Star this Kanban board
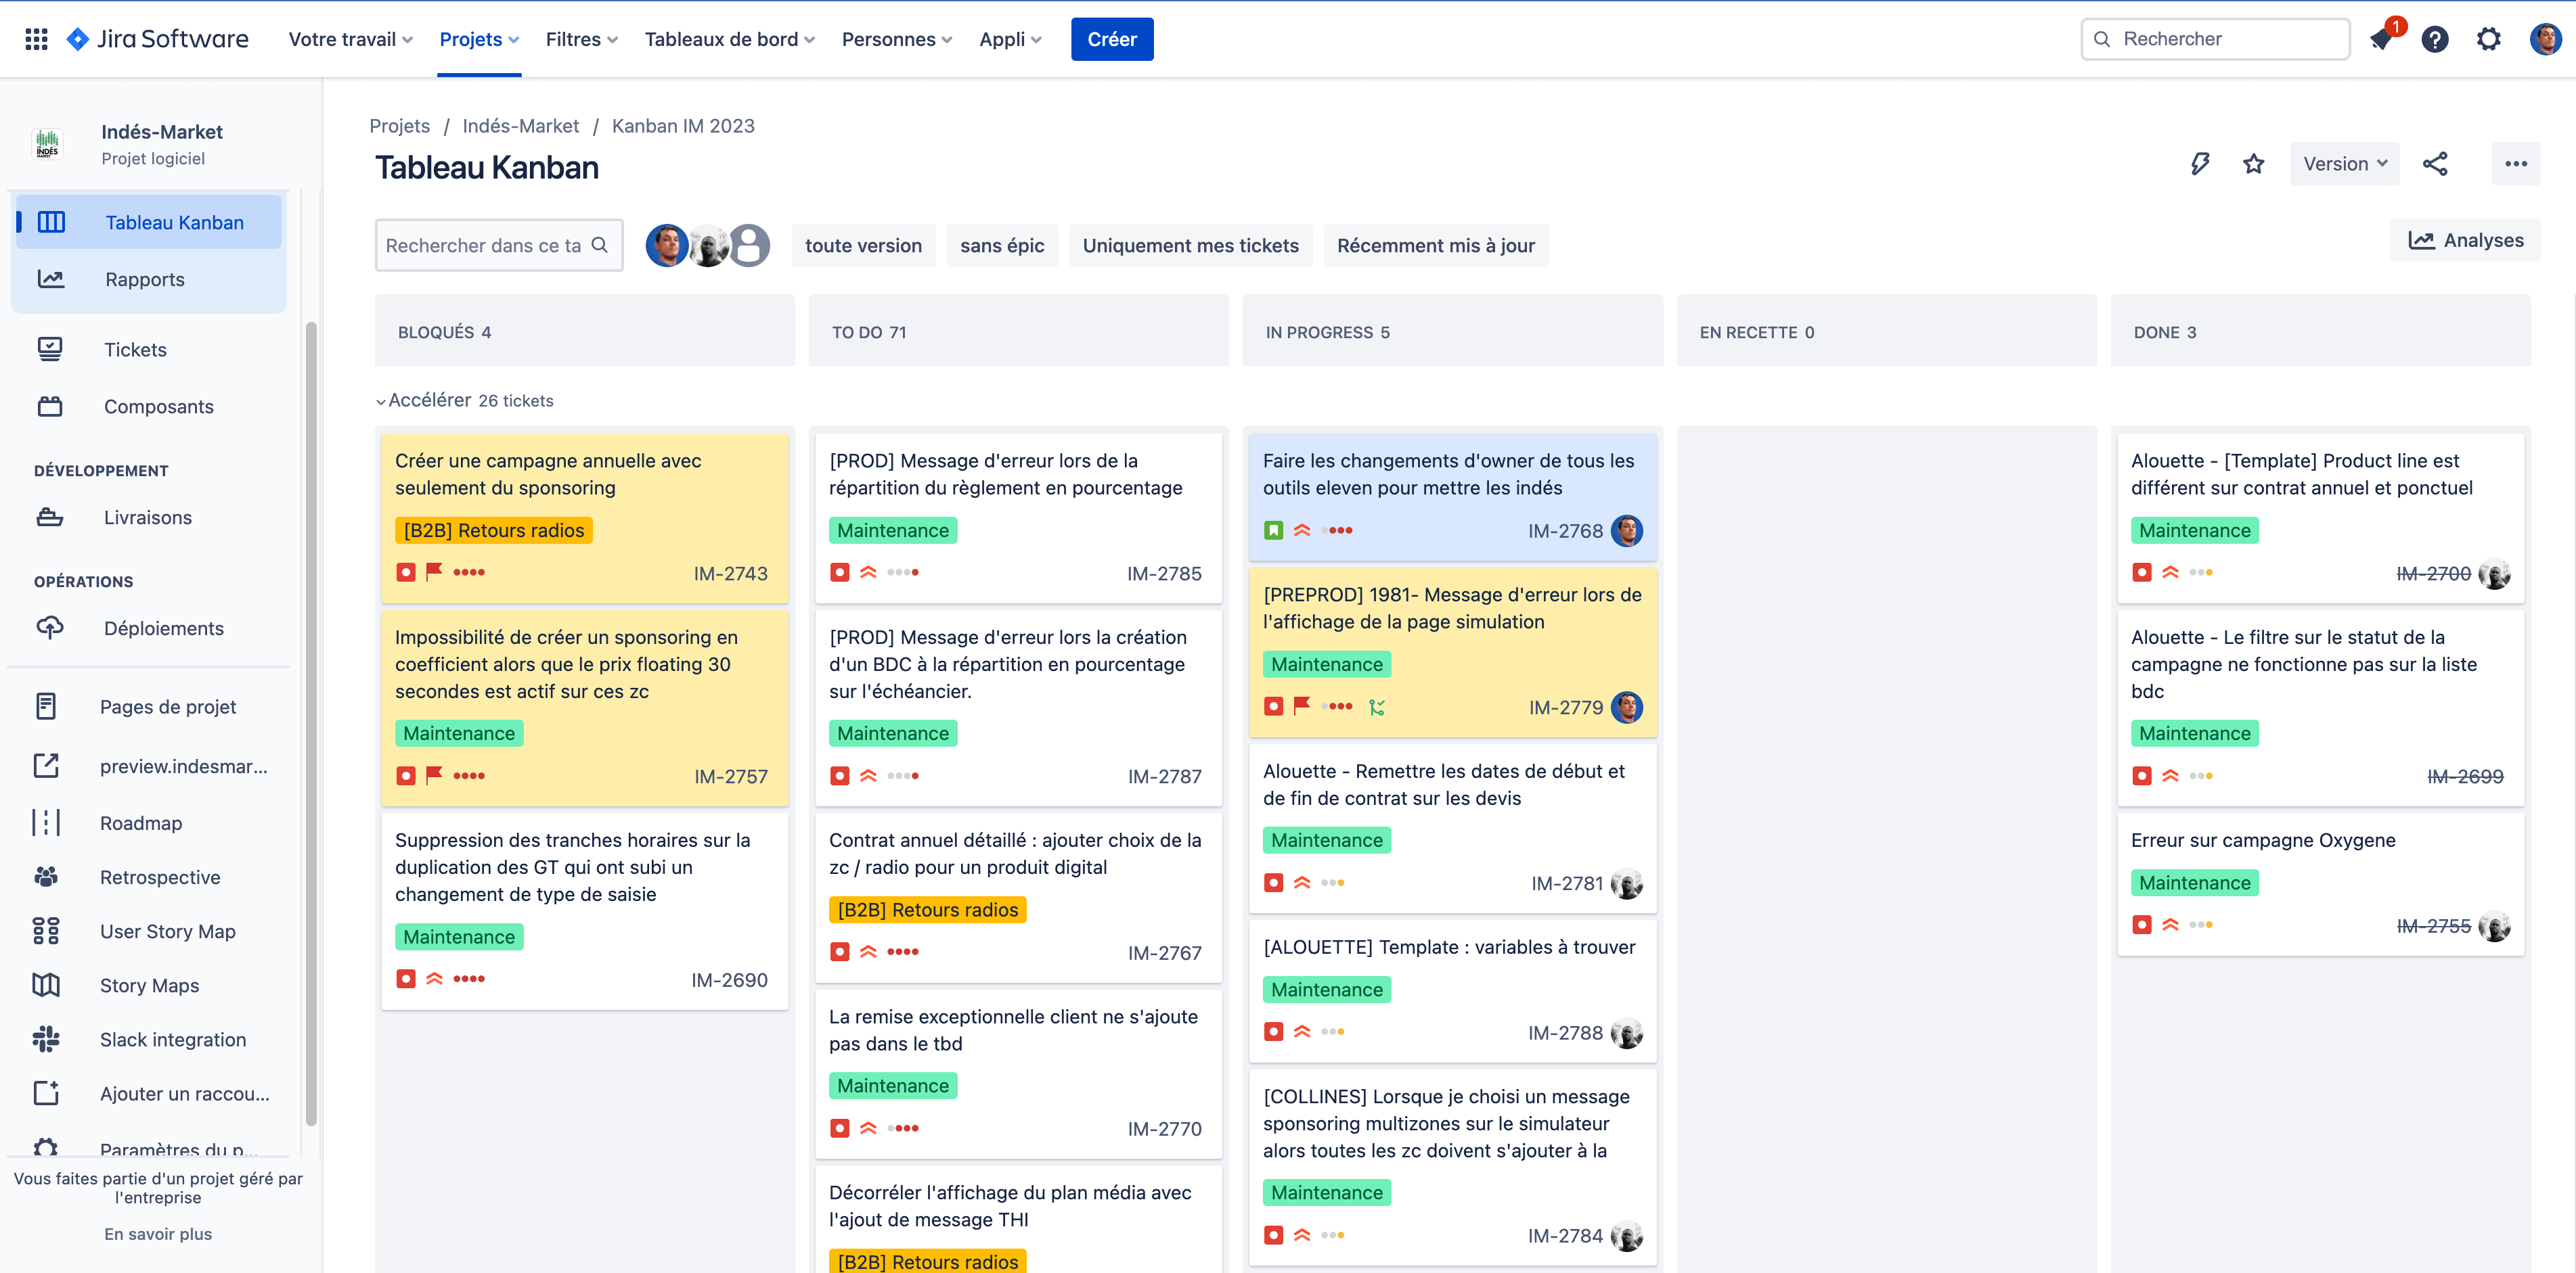Screen dimensions: 2576x1273 2253,164
